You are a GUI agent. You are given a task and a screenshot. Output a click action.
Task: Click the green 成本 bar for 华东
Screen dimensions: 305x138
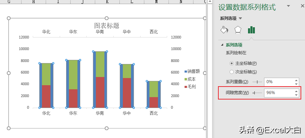(x=73, y=75)
